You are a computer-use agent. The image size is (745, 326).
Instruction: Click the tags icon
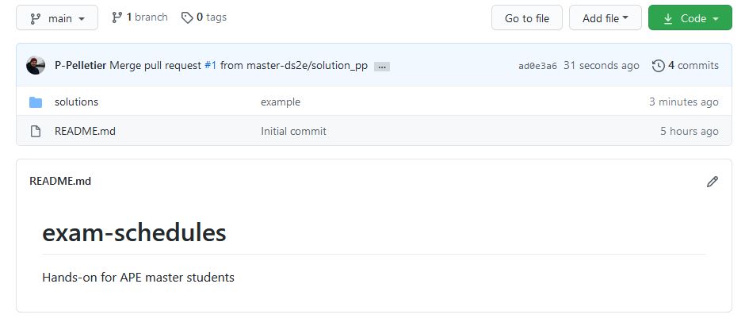pos(187,17)
